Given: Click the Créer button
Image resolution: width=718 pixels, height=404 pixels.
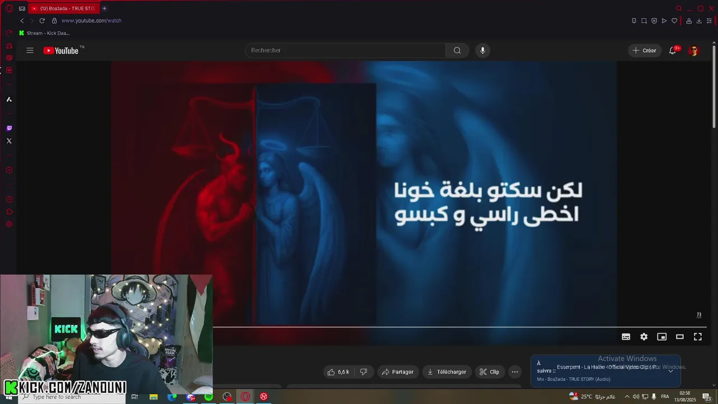Looking at the screenshot, I should tap(645, 50).
